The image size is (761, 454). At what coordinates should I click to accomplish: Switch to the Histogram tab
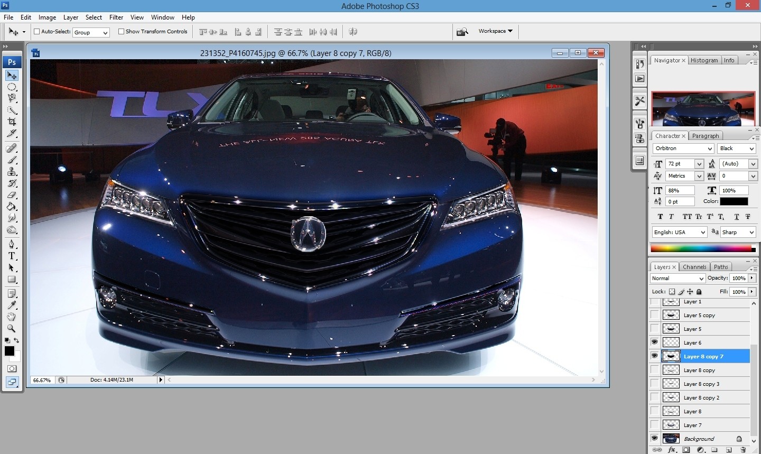point(704,60)
